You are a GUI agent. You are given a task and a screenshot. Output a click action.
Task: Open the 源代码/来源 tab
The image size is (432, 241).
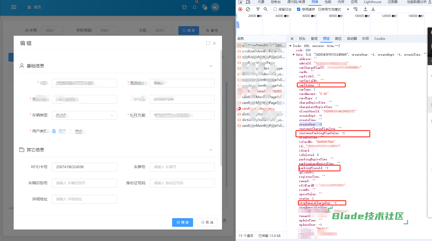(x=296, y=2)
